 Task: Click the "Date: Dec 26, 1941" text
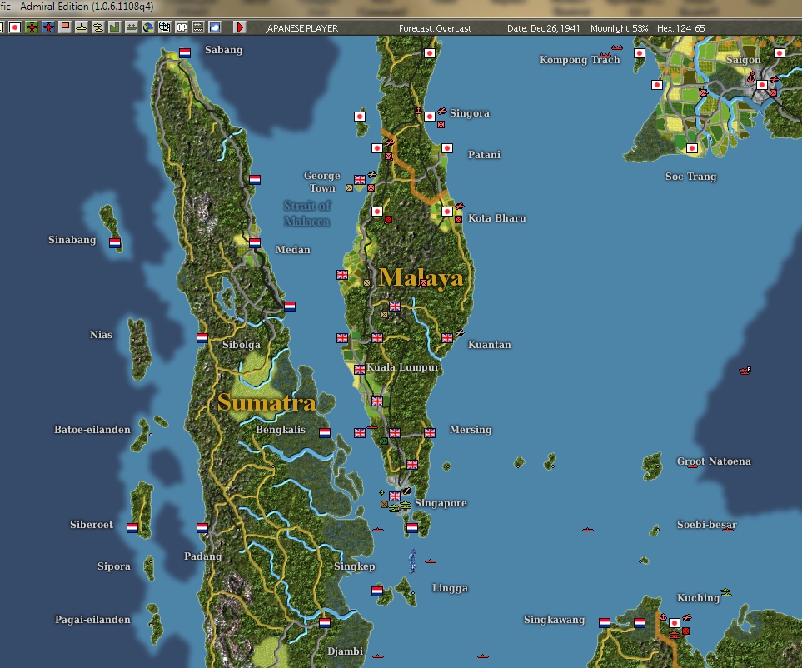543,28
